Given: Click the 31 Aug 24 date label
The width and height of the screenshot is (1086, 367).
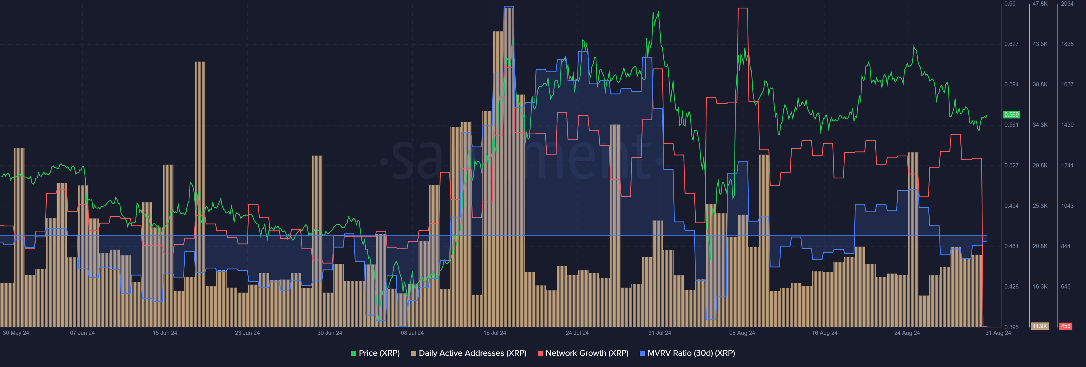Looking at the screenshot, I should 998,333.
